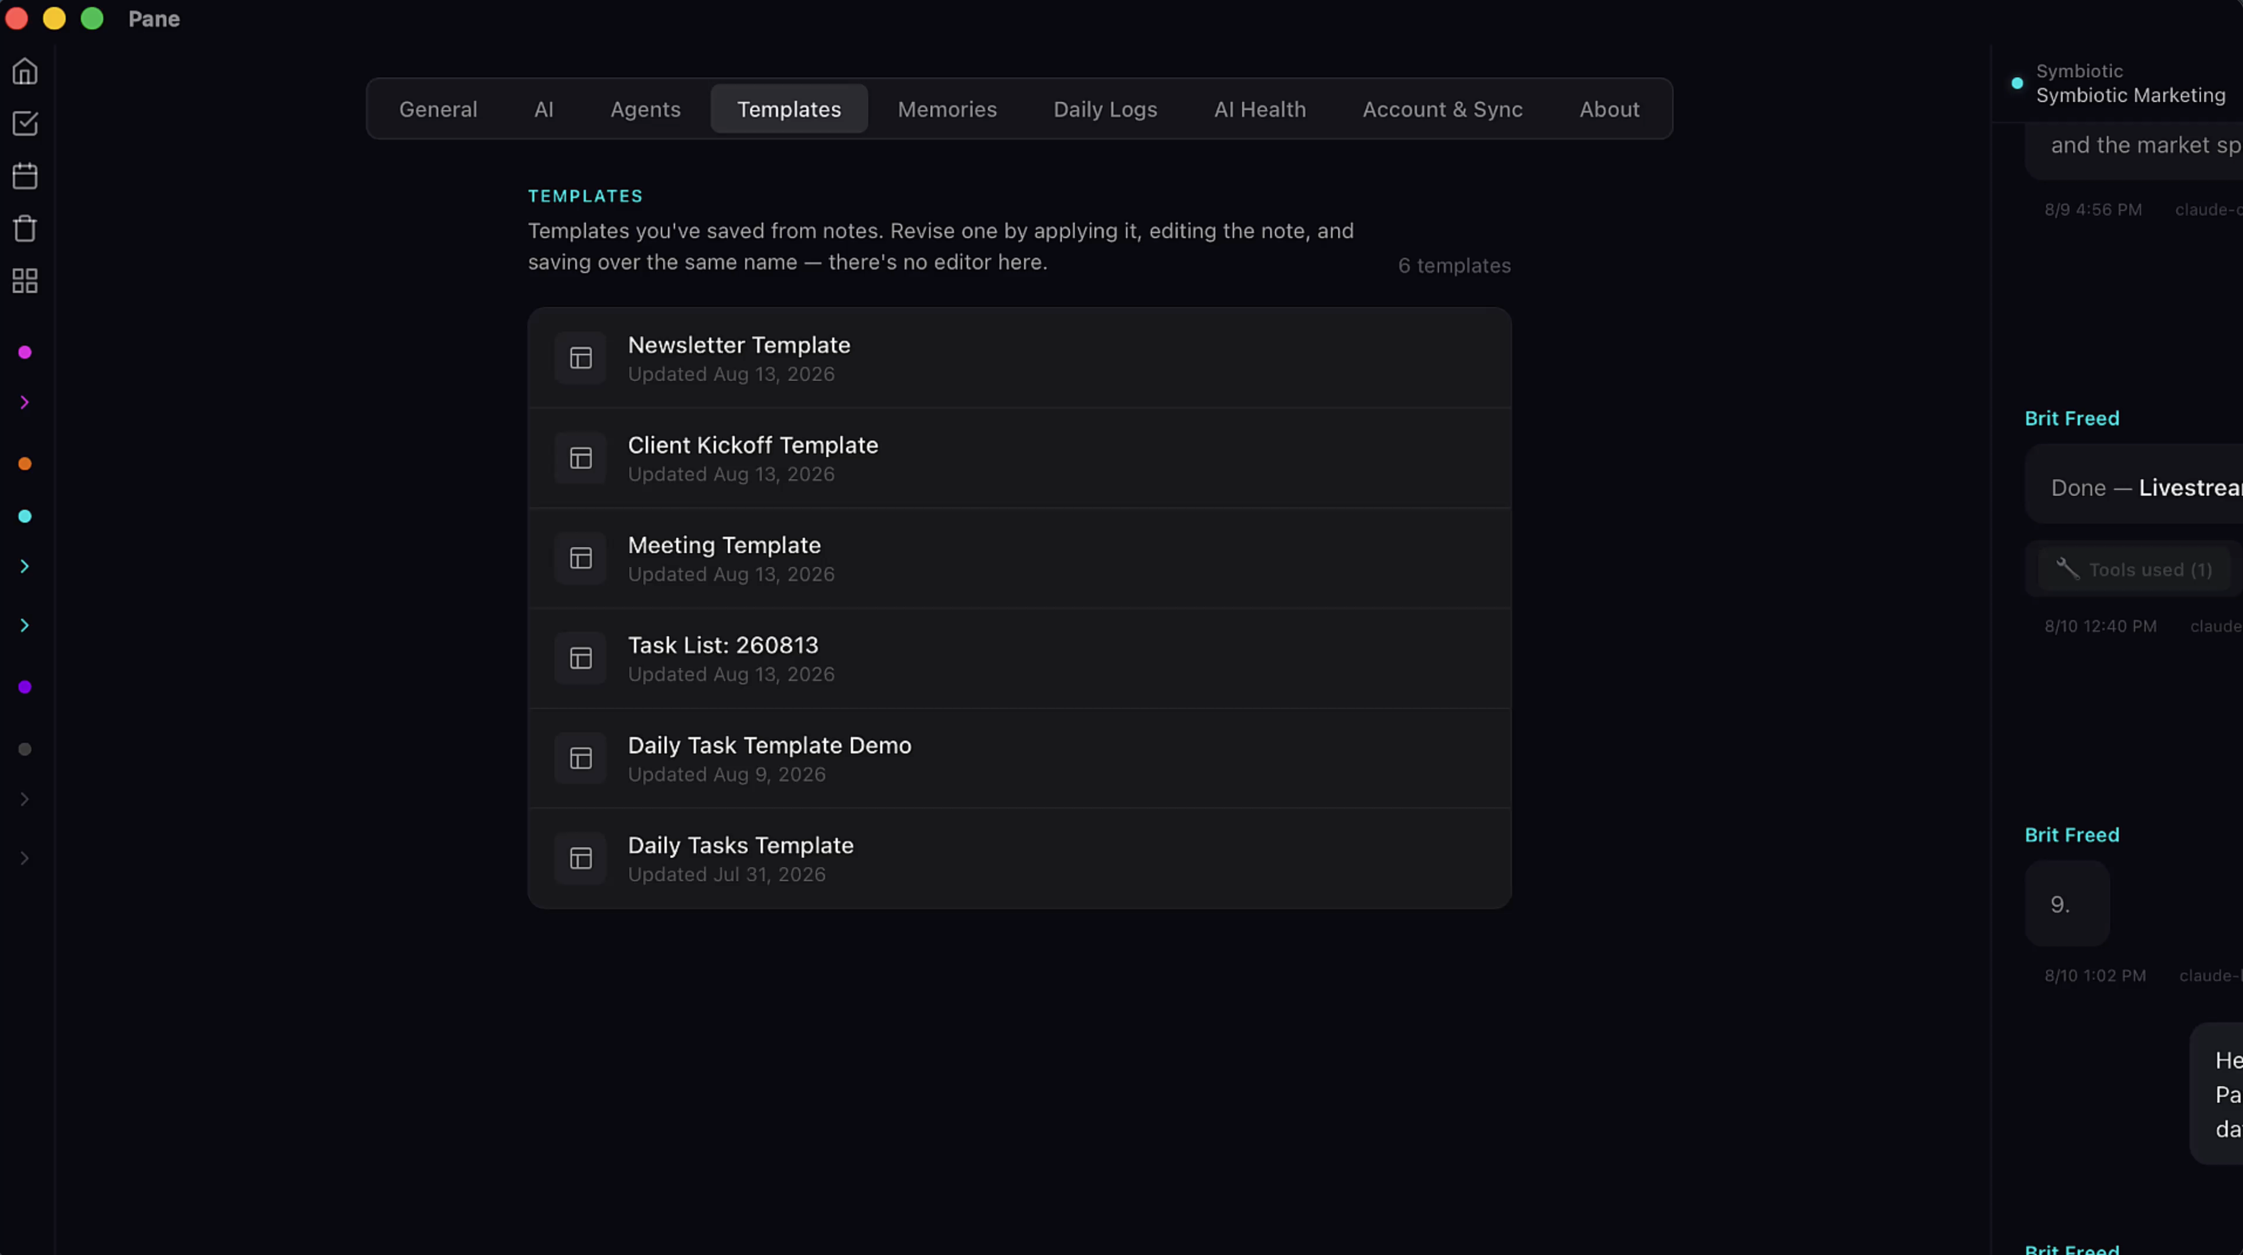Expand the first cyan chevron in sidebar
The width and height of the screenshot is (2243, 1255).
tap(25, 567)
